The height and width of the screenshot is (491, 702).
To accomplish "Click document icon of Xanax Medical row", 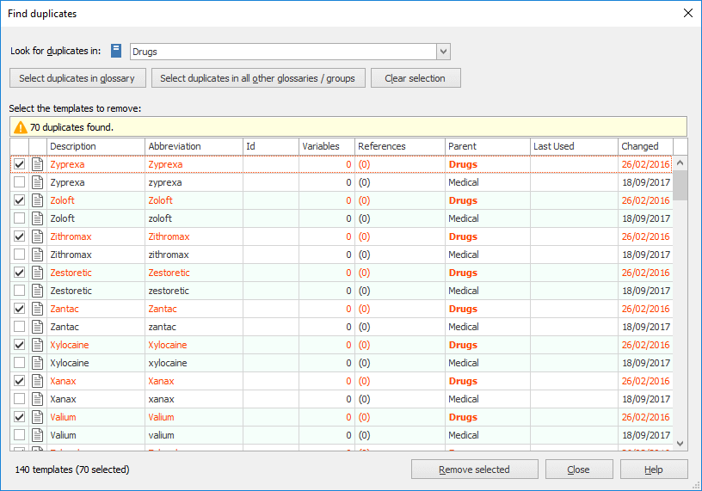I will coord(38,399).
